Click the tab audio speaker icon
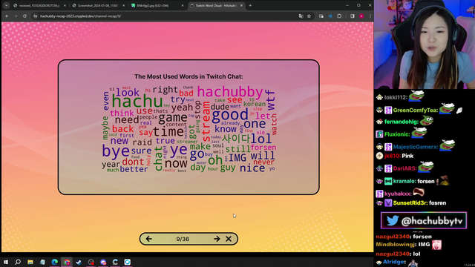 click(330, 16)
